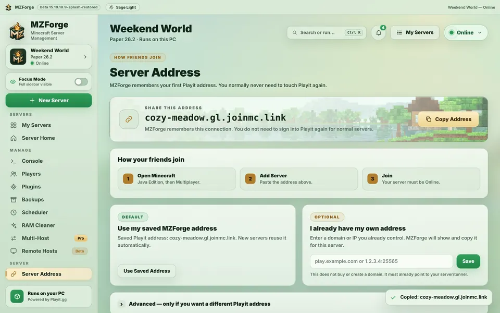The width and height of the screenshot is (500, 313).
Task: Click the green cube icon in Runs on your PC
Action: (x=17, y=296)
